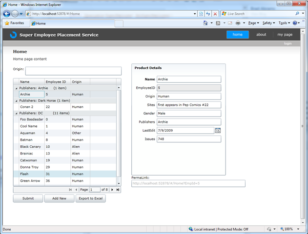Click the browser Back arrow button

(6, 14)
